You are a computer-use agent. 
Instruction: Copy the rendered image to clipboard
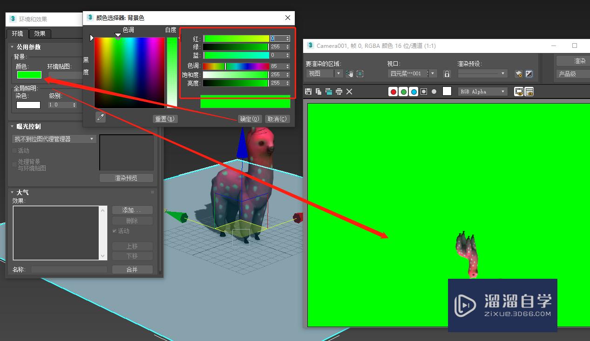319,92
